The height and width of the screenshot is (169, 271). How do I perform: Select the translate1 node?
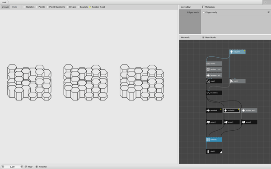(214, 93)
